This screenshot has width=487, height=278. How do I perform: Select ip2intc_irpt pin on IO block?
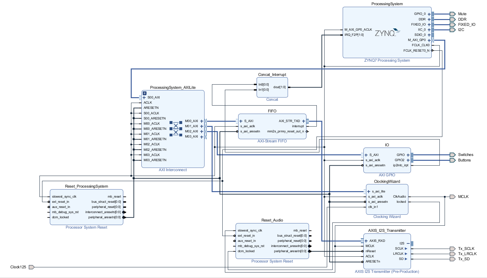tap(401, 165)
